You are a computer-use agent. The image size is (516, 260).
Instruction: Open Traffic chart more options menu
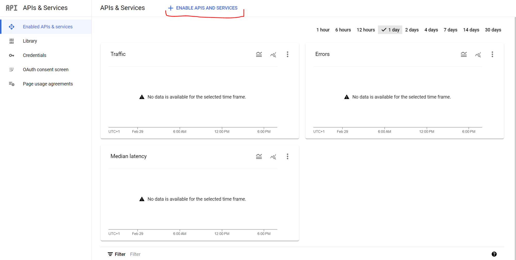point(287,54)
